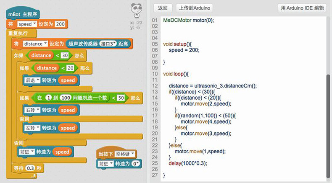Open the speed 0 dropdown in motor block

coord(135,164)
